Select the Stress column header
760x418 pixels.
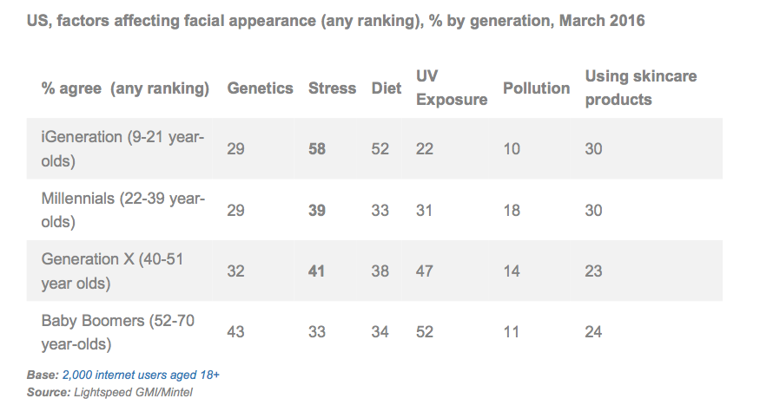332,88
